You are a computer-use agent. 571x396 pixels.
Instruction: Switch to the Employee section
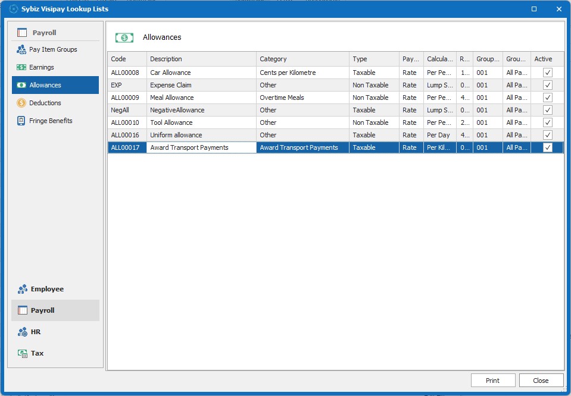55,289
